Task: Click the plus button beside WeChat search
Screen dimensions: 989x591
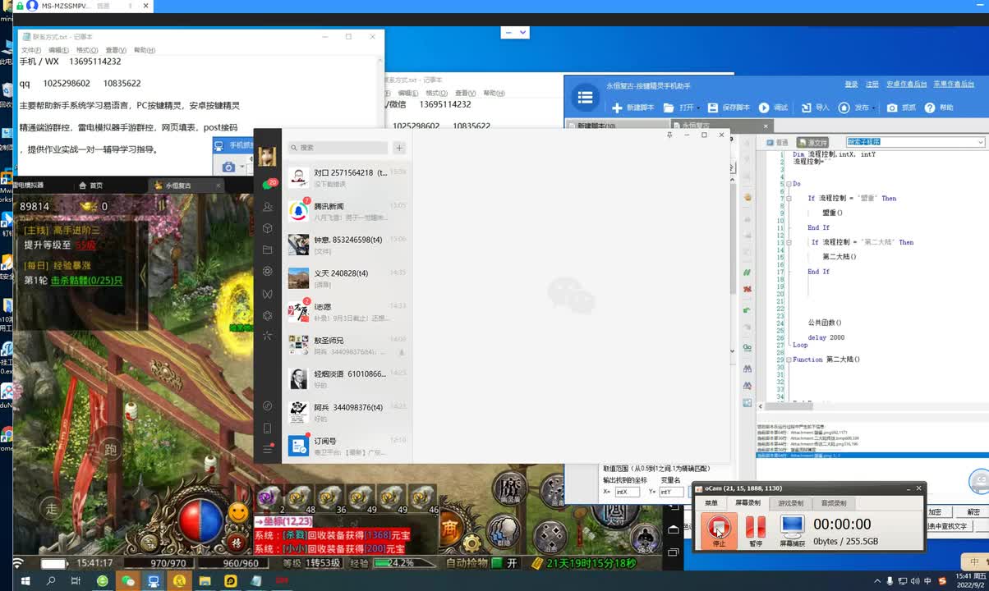Action: [399, 148]
